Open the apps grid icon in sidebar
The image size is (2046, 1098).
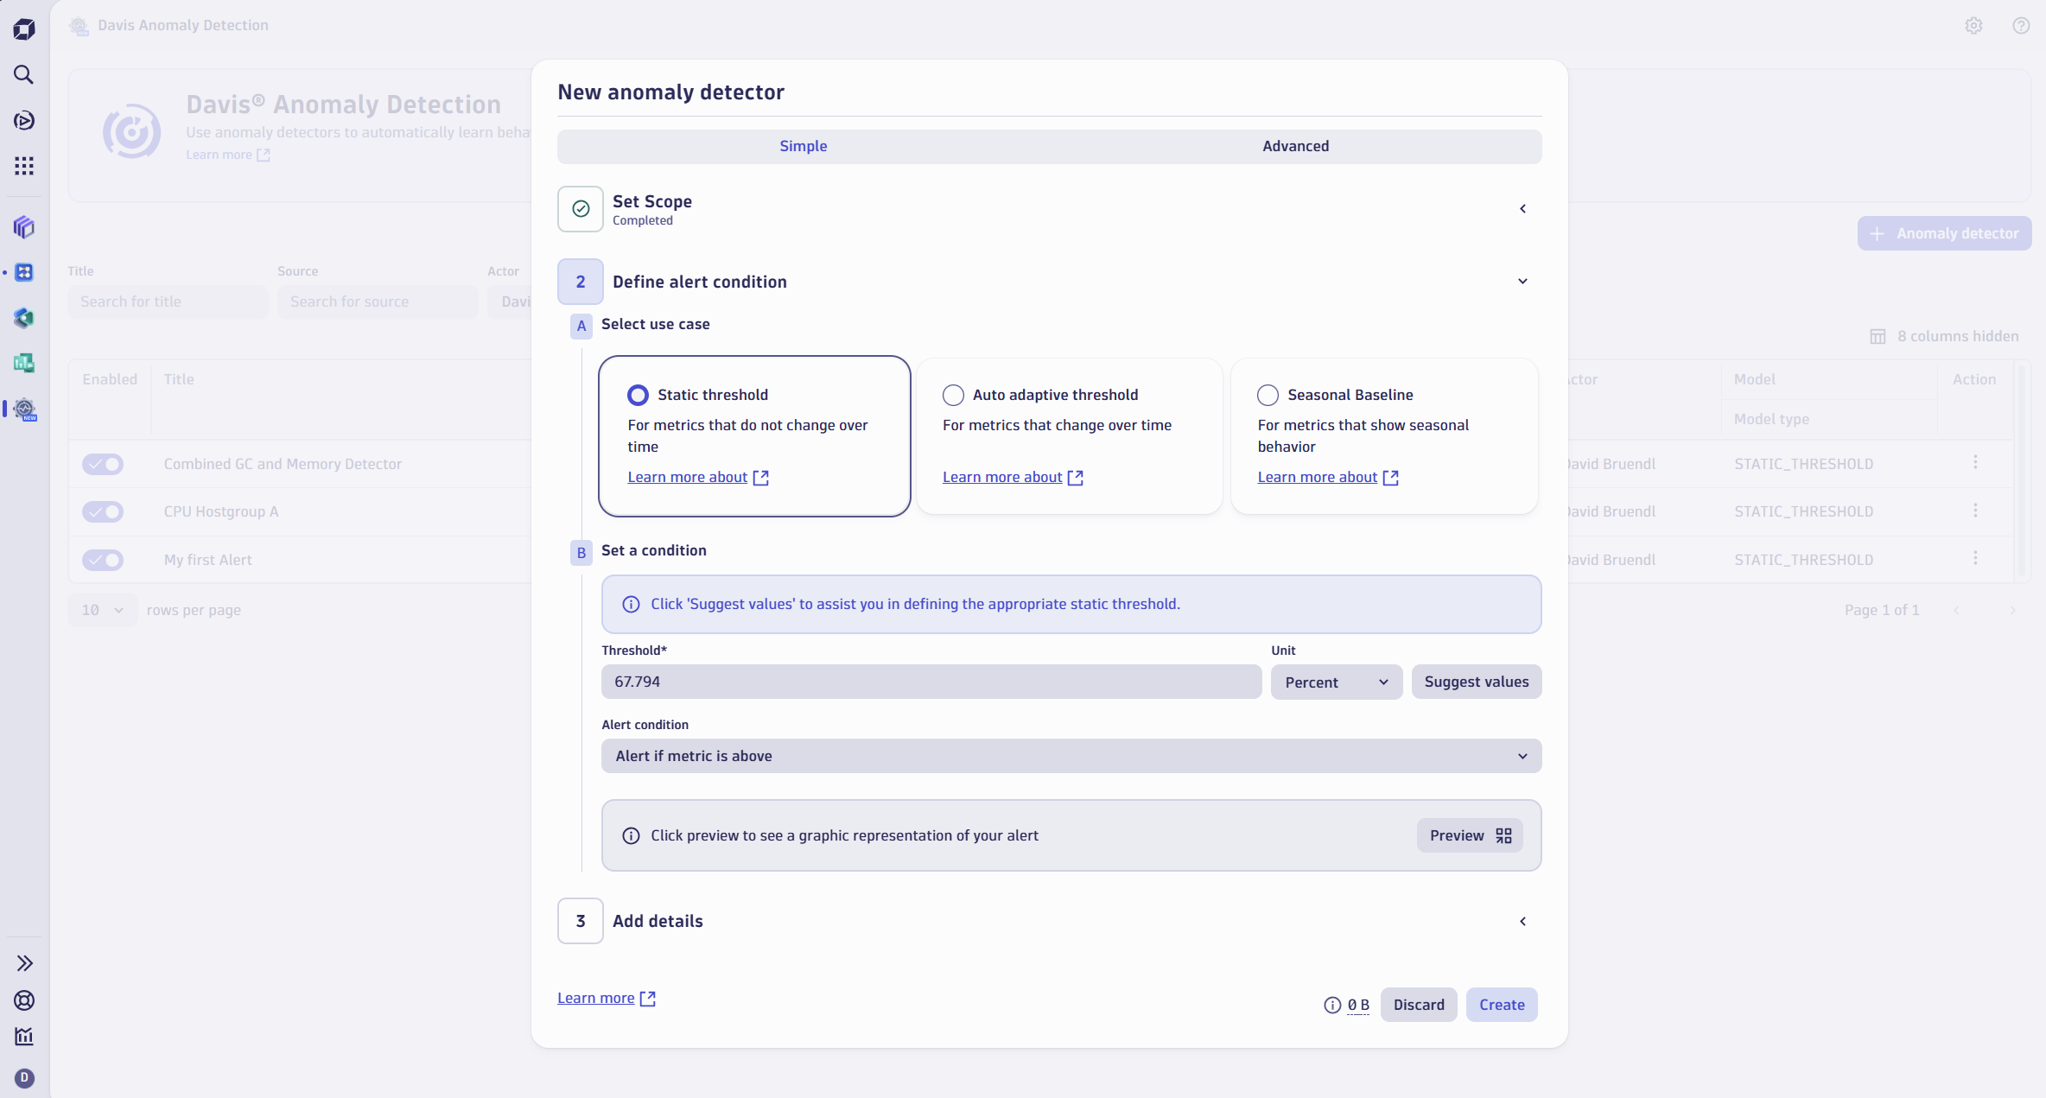coord(24,166)
